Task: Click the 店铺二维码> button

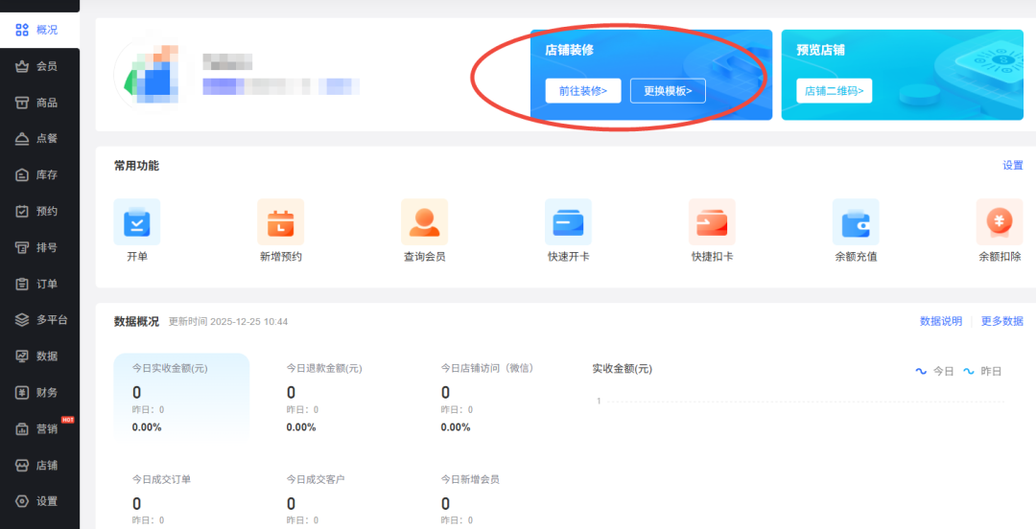Action: click(834, 91)
